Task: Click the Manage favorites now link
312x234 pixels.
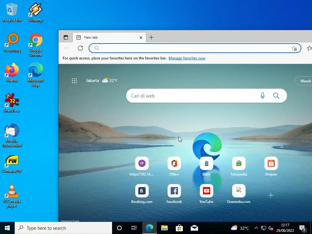Action: click(187, 58)
